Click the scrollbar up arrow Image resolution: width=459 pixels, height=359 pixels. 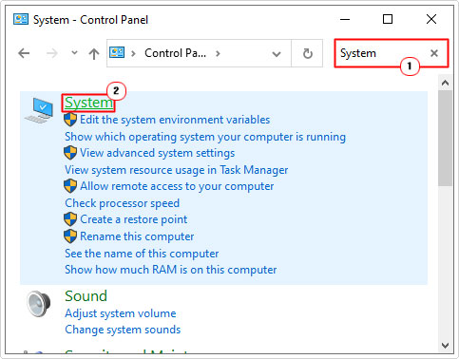[x=445, y=83]
